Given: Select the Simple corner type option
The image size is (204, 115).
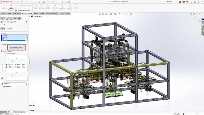Looking at the screenshot, I should click(3, 28).
